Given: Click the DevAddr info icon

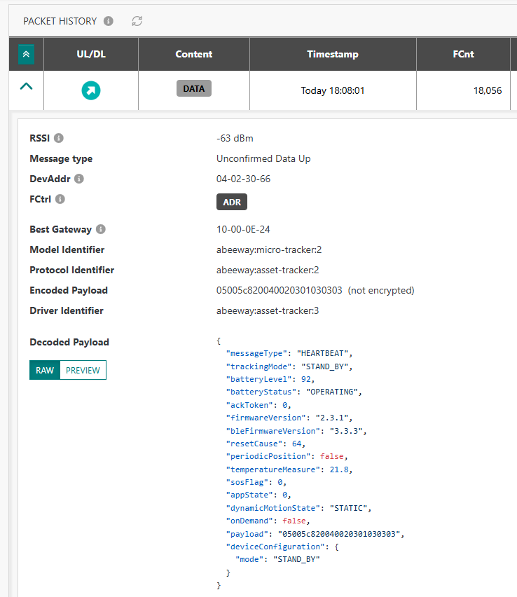Looking at the screenshot, I should point(79,179).
